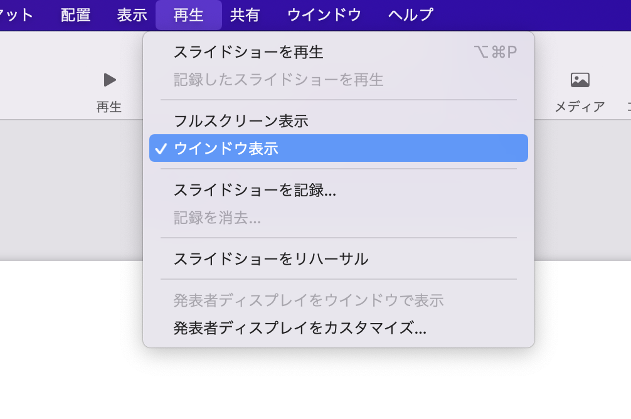The height and width of the screenshot is (419, 631).
Task: Select 記録したスライドショーを再生 menu entry
Action: [x=278, y=80]
